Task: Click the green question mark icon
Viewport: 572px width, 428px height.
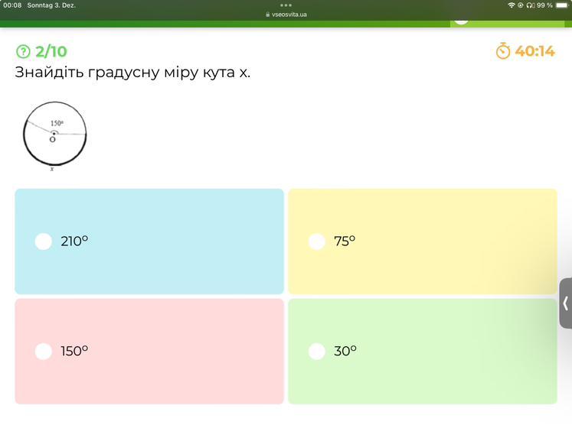Action: point(23,51)
